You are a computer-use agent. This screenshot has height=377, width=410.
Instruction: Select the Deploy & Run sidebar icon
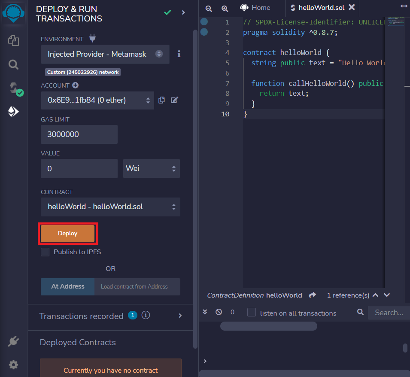[13, 112]
